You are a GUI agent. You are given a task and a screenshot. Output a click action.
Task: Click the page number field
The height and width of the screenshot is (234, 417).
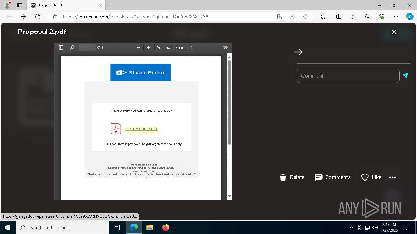(87, 47)
